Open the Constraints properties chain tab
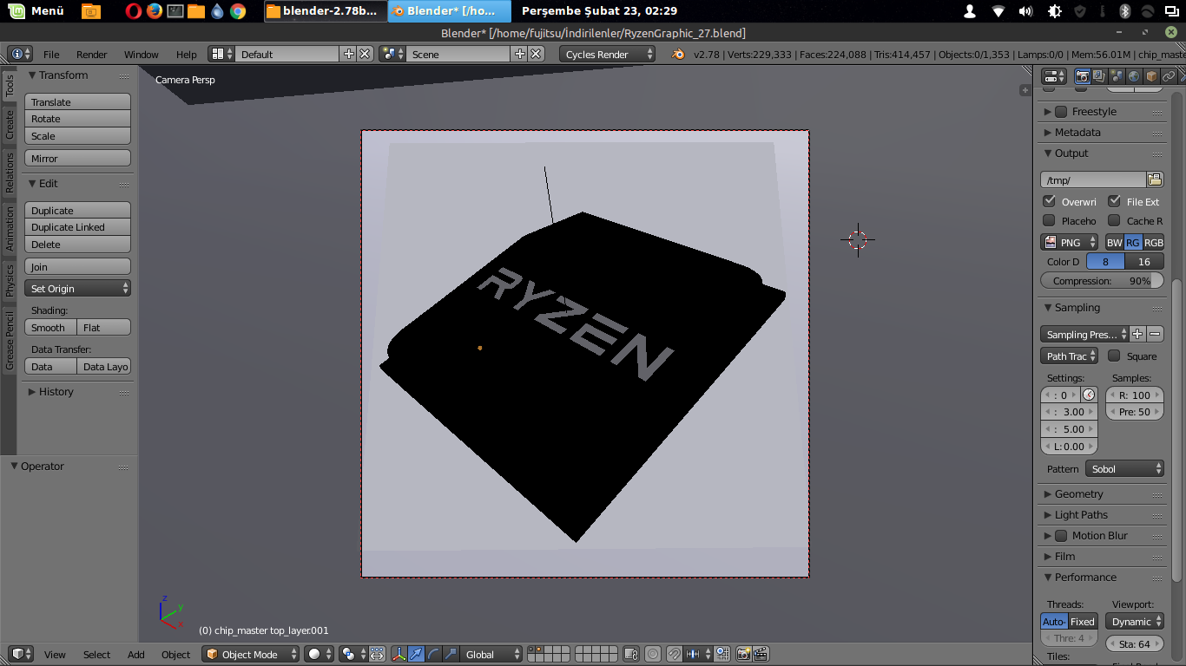 [1169, 76]
